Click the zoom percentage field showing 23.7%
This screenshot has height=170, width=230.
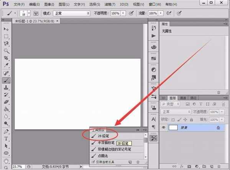[x=17, y=167]
